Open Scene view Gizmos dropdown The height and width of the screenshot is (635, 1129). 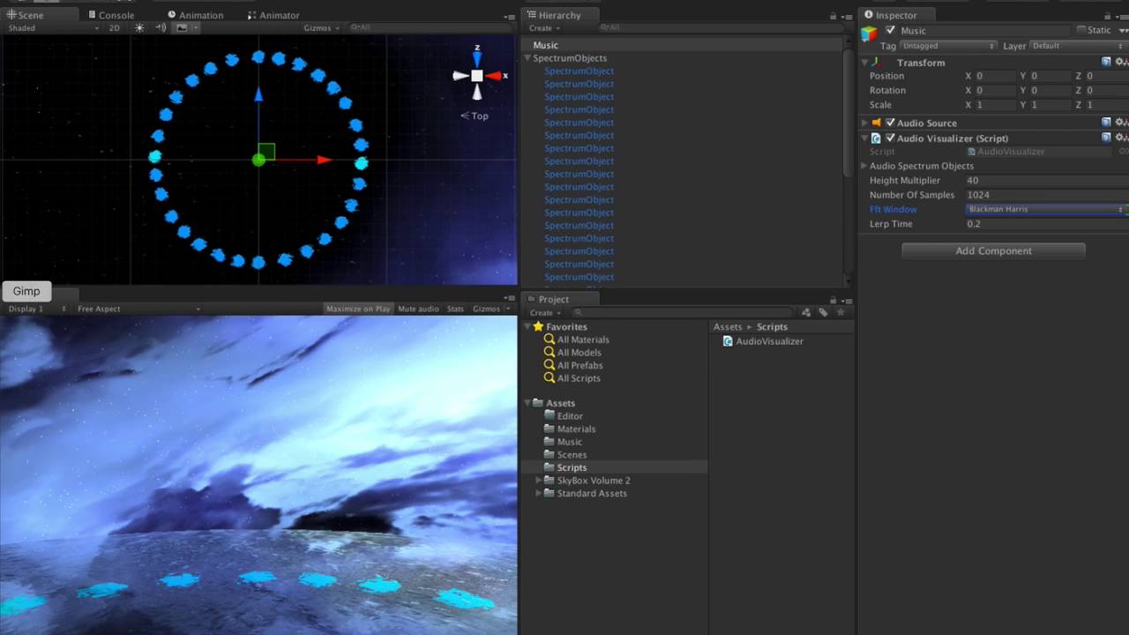pos(321,28)
